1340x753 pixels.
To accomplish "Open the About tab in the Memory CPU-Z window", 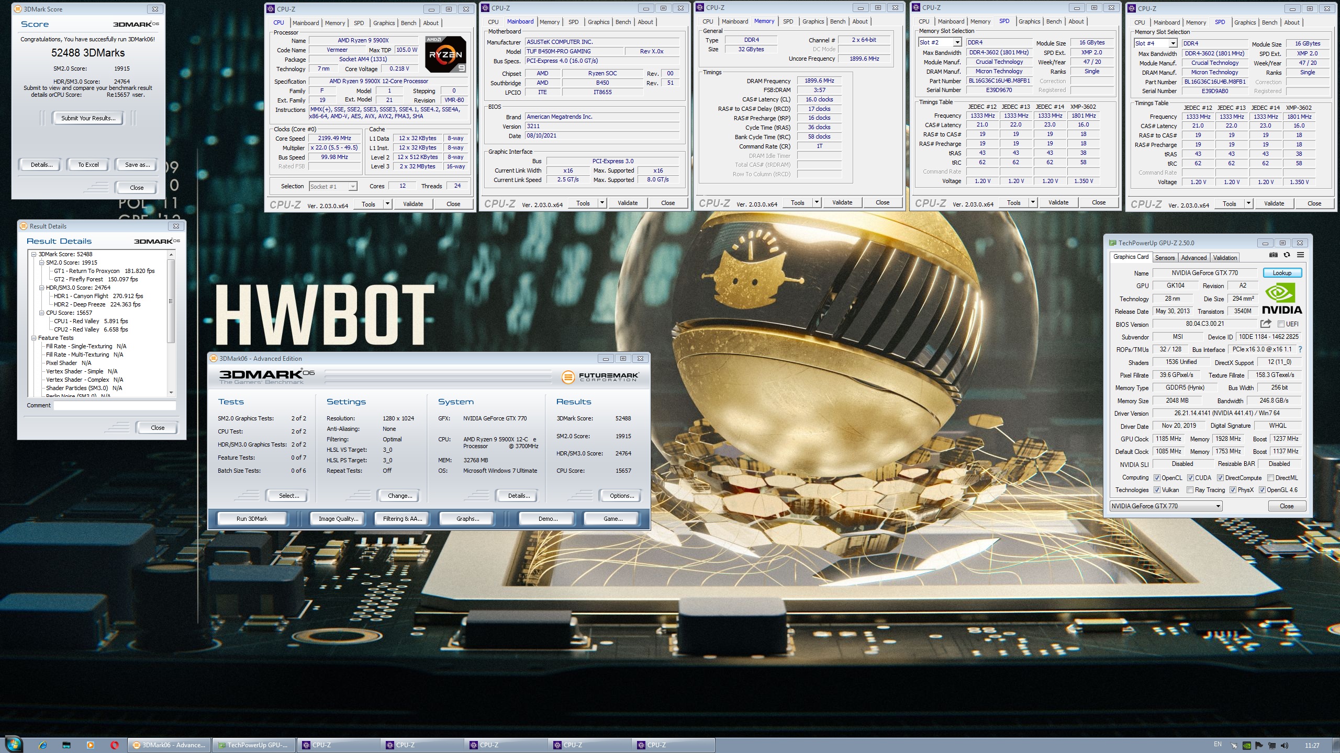I will pyautogui.click(x=860, y=21).
